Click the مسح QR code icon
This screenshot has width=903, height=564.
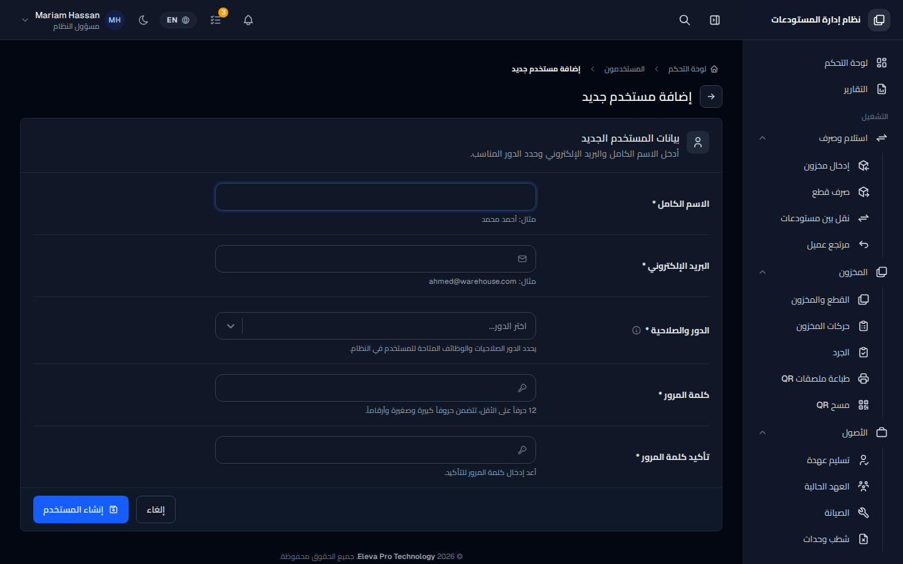863,405
